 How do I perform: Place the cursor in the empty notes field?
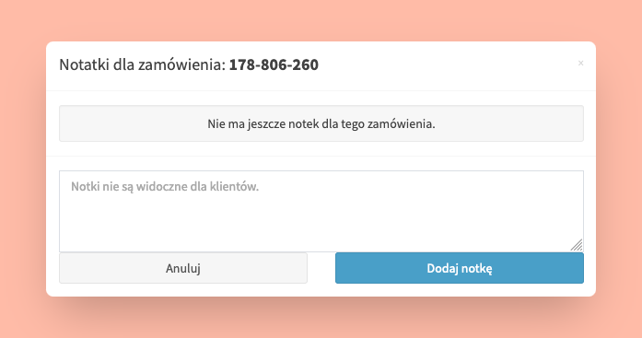click(321, 211)
